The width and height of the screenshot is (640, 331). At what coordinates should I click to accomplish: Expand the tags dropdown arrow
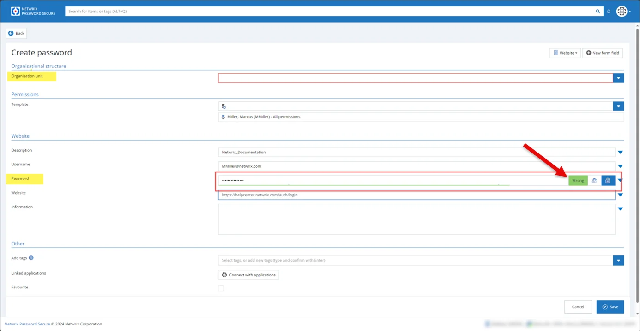(x=619, y=260)
